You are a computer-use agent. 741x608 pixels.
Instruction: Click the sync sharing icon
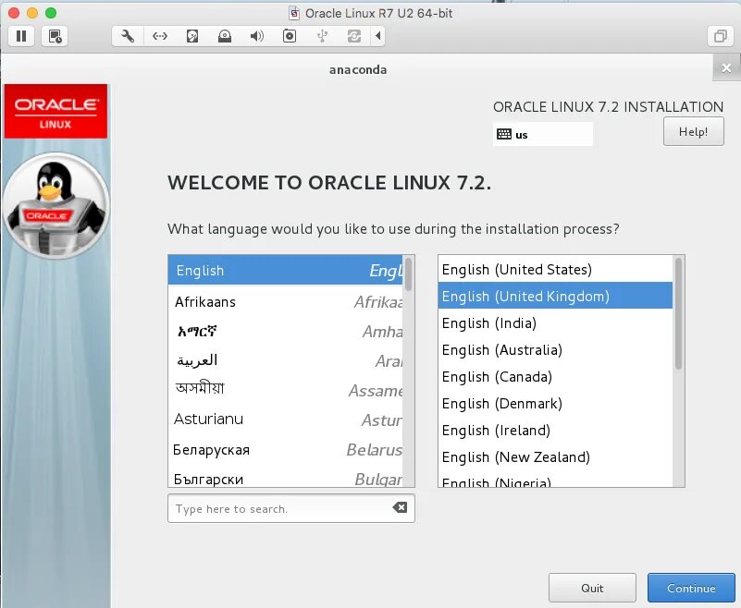(x=354, y=36)
